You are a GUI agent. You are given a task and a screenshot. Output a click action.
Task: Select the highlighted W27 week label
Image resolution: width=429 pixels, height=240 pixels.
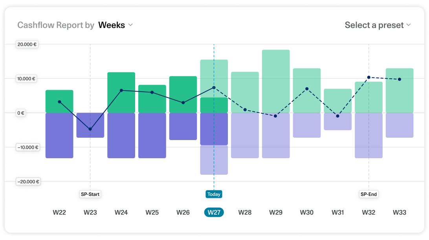(214, 212)
